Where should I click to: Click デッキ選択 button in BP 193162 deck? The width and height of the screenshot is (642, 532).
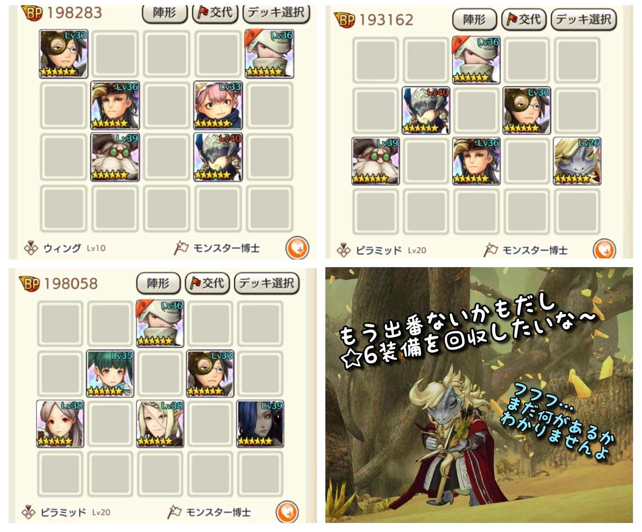point(584,19)
